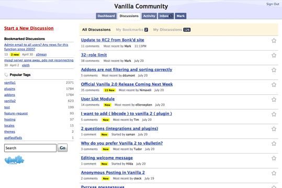Star the 'I want to add (bbcode)' discussion
Screen dimensions: 282x188
point(274,114)
